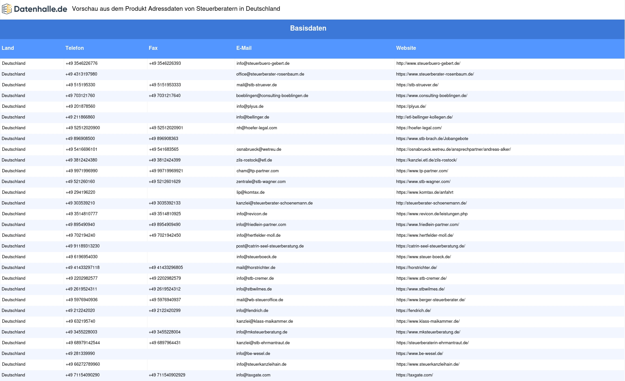Image resolution: width=625 pixels, height=381 pixels.
Task: Click the Datenhalle.de logo icon
Action: click(x=7, y=9)
